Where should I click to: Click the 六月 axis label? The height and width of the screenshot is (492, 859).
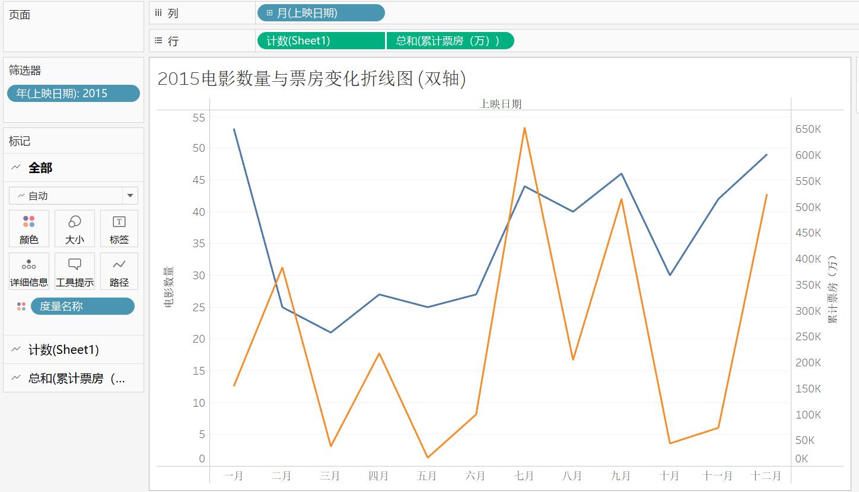(x=475, y=475)
